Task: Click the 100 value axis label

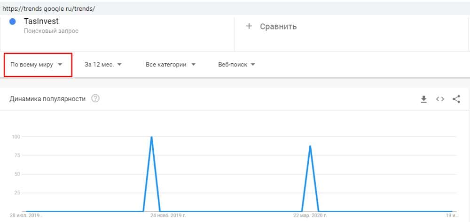Action: tap(16, 137)
